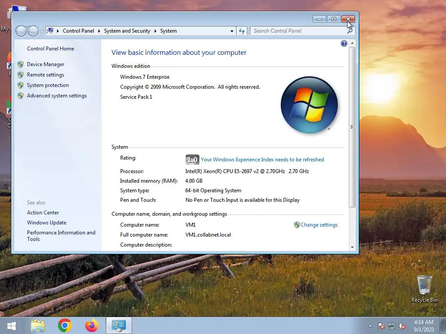Click the System breadcrumb
The width and height of the screenshot is (446, 334).
tap(169, 31)
